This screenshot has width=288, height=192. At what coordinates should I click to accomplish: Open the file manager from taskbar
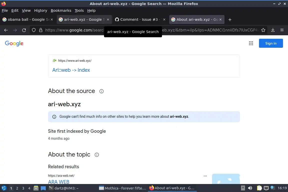click(x=36, y=188)
